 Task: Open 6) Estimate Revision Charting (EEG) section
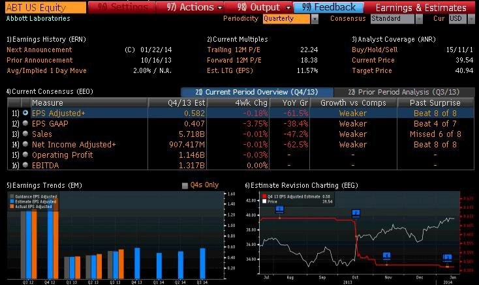[301, 185]
